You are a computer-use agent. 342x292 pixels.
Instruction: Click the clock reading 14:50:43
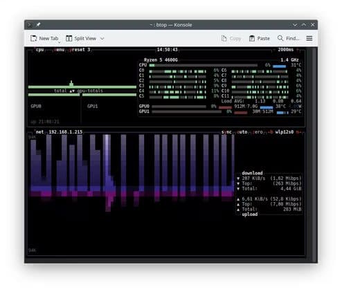(168, 50)
